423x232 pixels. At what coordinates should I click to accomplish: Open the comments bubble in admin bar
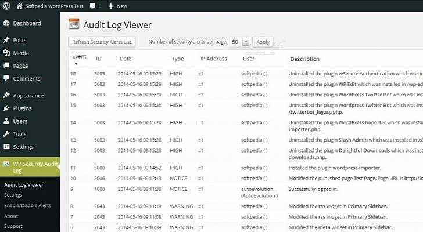point(92,6)
